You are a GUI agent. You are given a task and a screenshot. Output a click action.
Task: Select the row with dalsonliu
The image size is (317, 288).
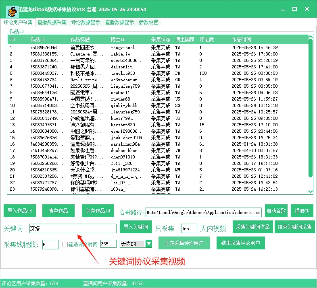pos(158,67)
